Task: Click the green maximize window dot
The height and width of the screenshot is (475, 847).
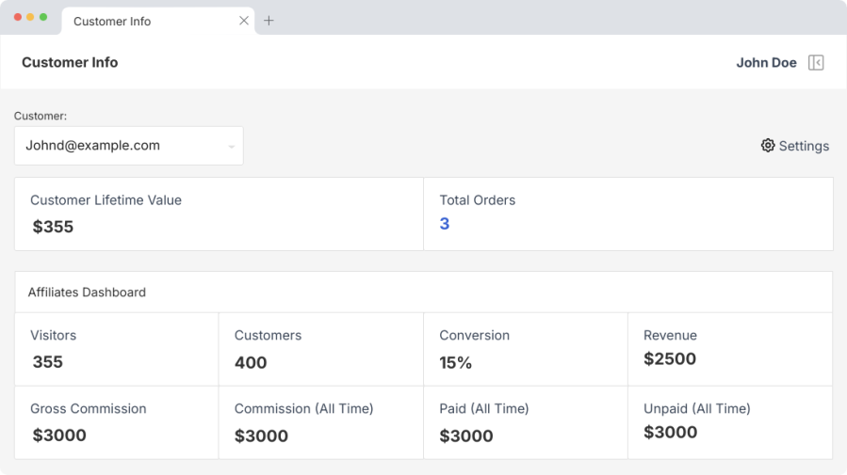Action: pyautogui.click(x=43, y=17)
